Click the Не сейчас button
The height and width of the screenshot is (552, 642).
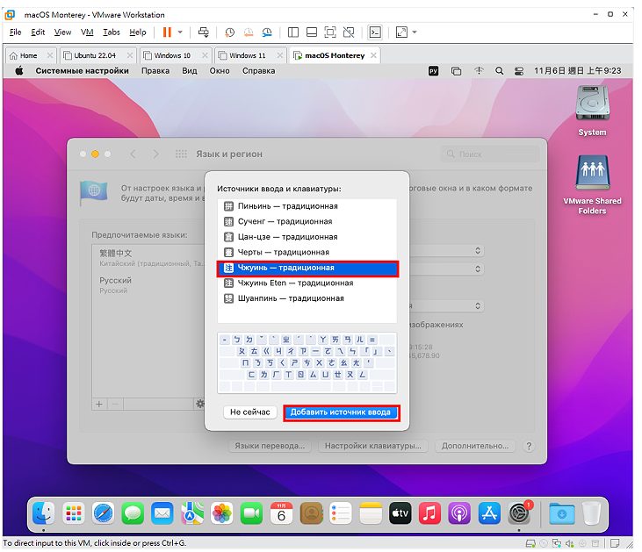tap(249, 412)
